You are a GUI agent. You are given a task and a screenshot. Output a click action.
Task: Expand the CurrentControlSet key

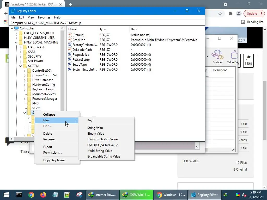[x=25, y=75]
